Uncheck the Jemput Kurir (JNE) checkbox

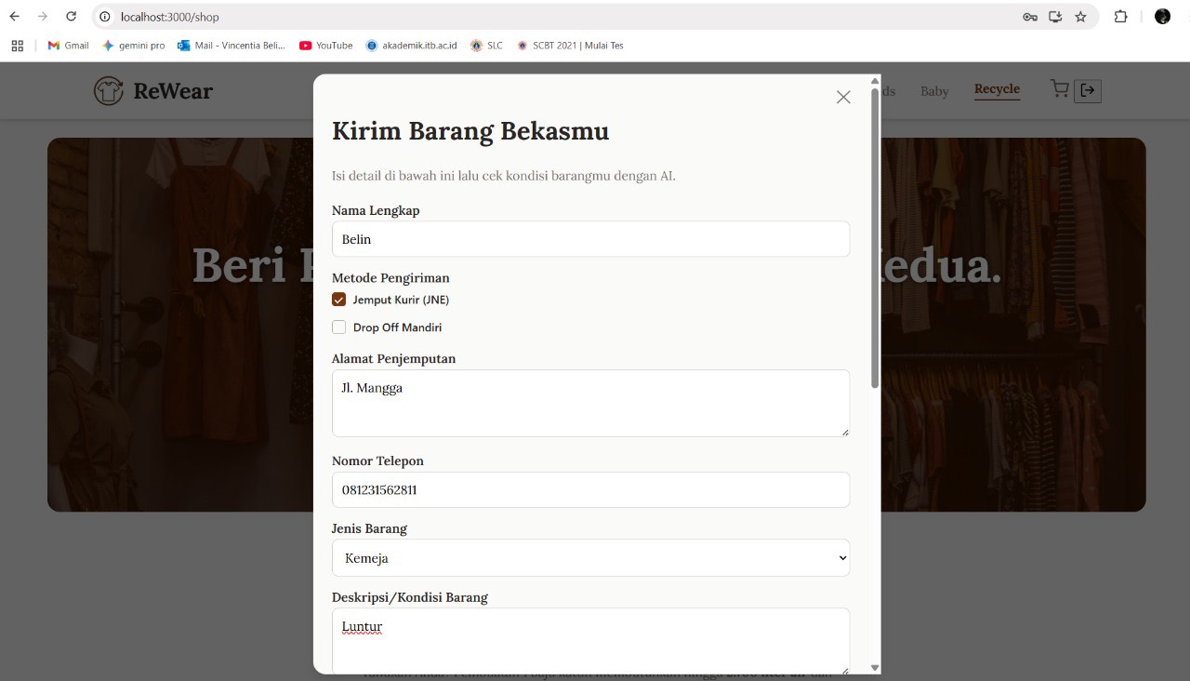[339, 300]
